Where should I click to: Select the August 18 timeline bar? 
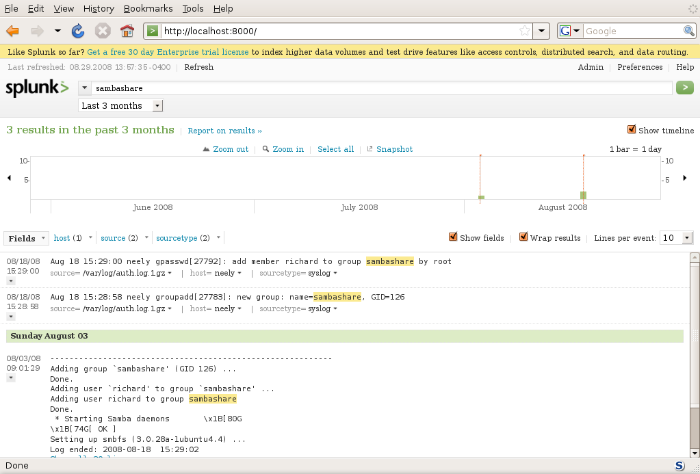coord(583,196)
